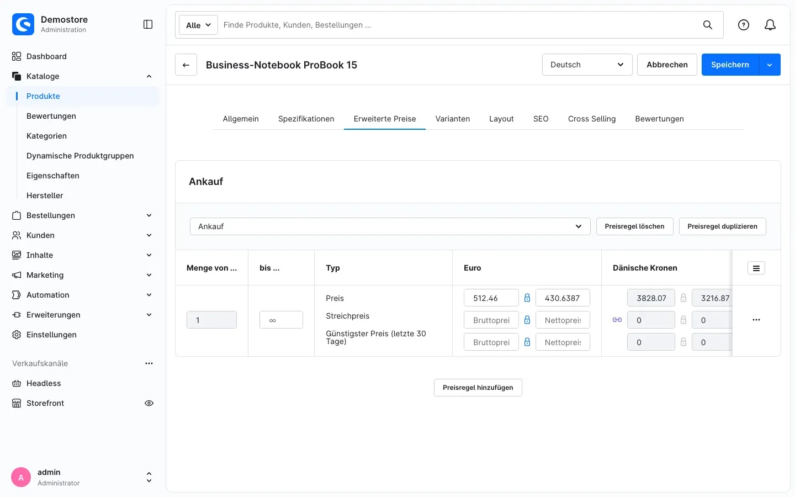Click Preisregel hinzufügen
The height and width of the screenshot is (497, 795).
pyautogui.click(x=478, y=388)
